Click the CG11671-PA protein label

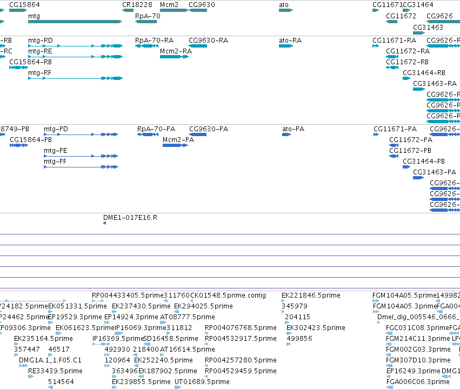395,129
